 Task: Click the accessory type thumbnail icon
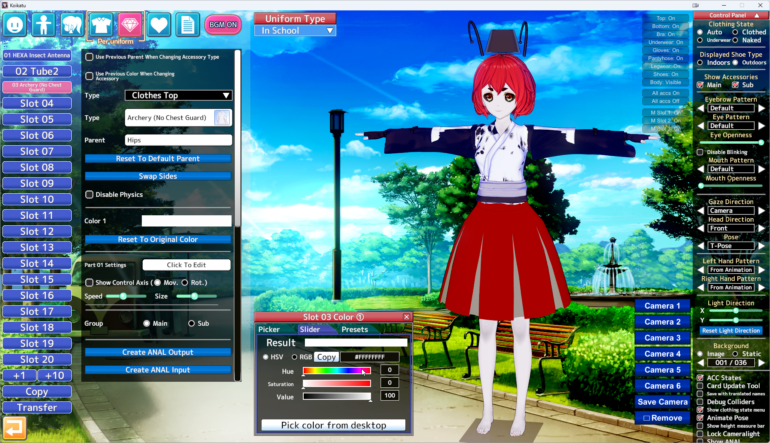pos(222,118)
